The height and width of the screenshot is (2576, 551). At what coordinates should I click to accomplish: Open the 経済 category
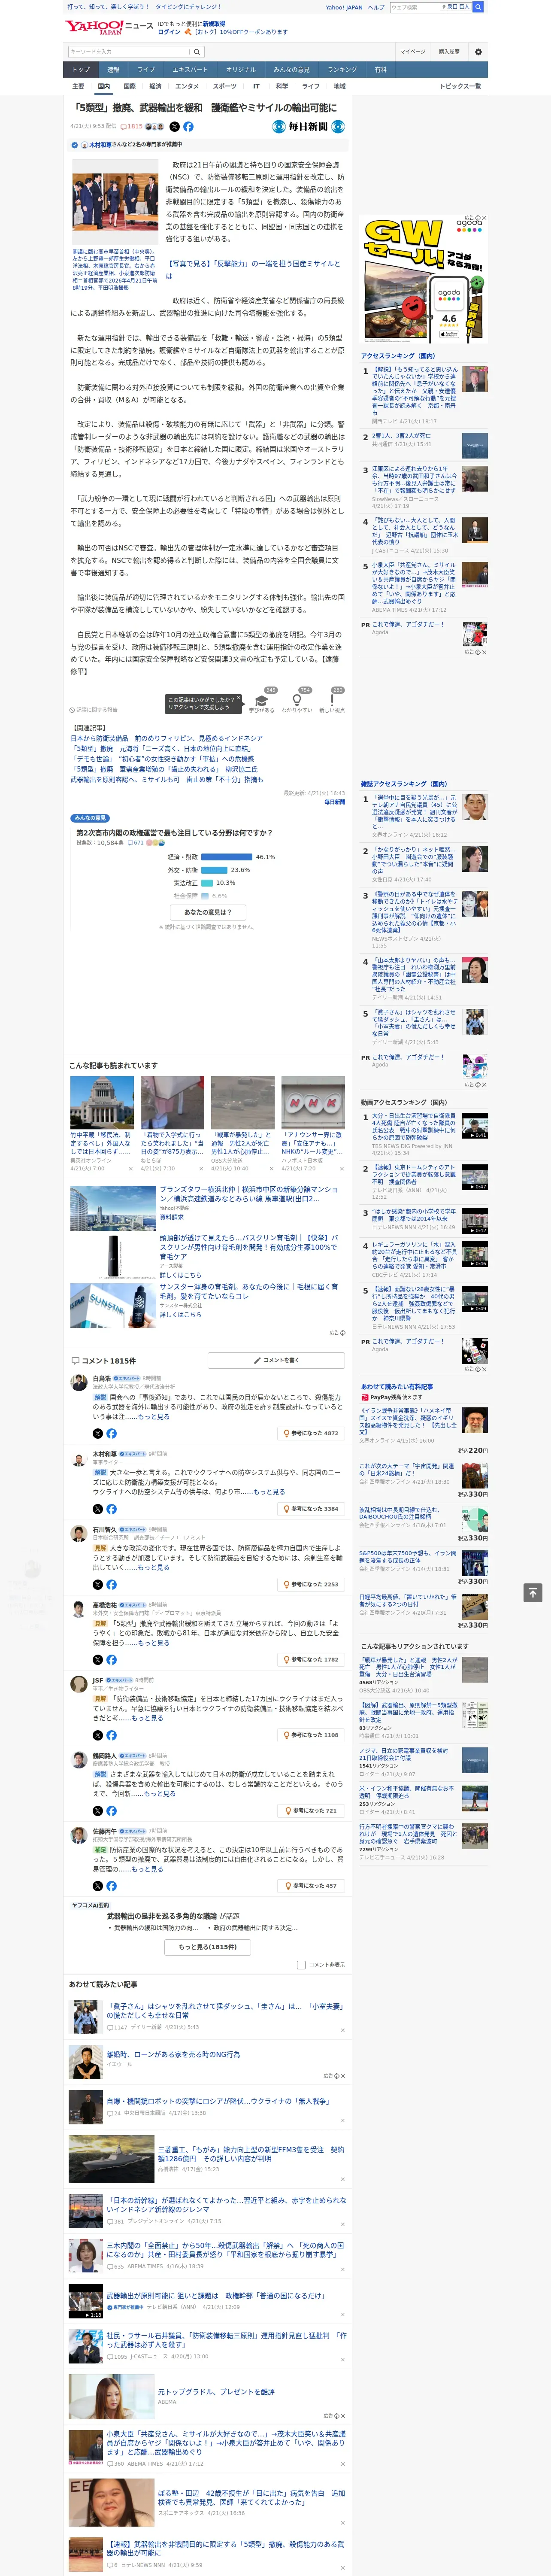point(155,86)
